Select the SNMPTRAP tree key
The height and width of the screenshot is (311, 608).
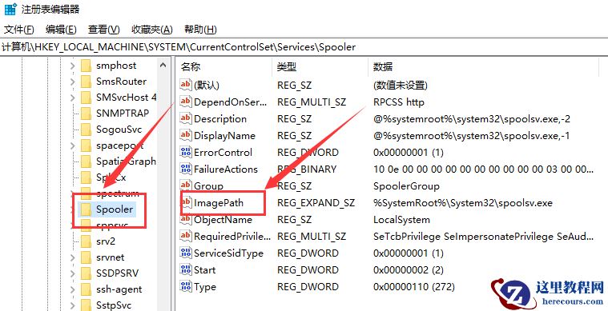[123, 114]
